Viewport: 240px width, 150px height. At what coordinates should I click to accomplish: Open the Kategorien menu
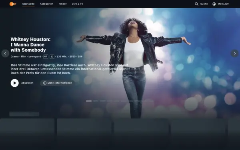point(46,4)
